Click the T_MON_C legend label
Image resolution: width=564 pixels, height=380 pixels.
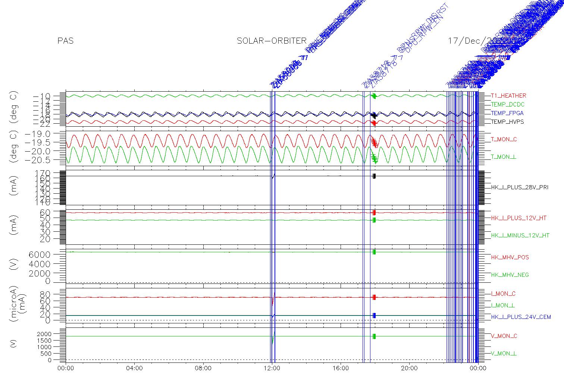[x=504, y=139]
